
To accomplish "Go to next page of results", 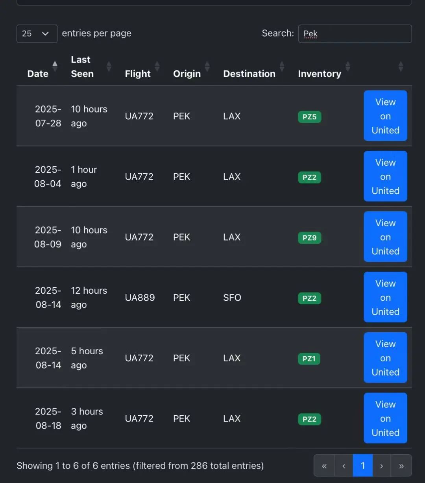I will [381, 466].
